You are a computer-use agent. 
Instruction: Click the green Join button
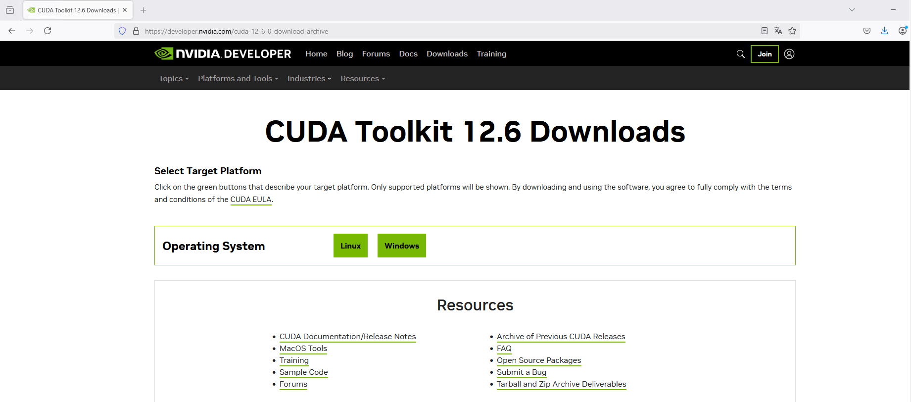point(765,54)
